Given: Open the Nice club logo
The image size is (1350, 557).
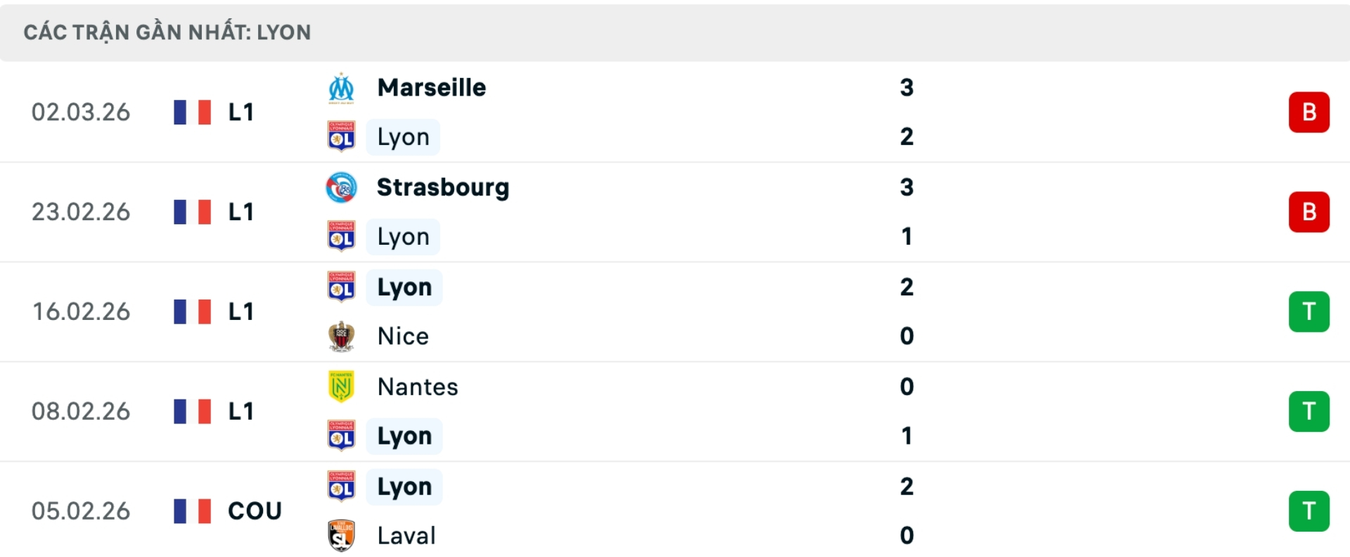Looking at the screenshot, I should 342,335.
